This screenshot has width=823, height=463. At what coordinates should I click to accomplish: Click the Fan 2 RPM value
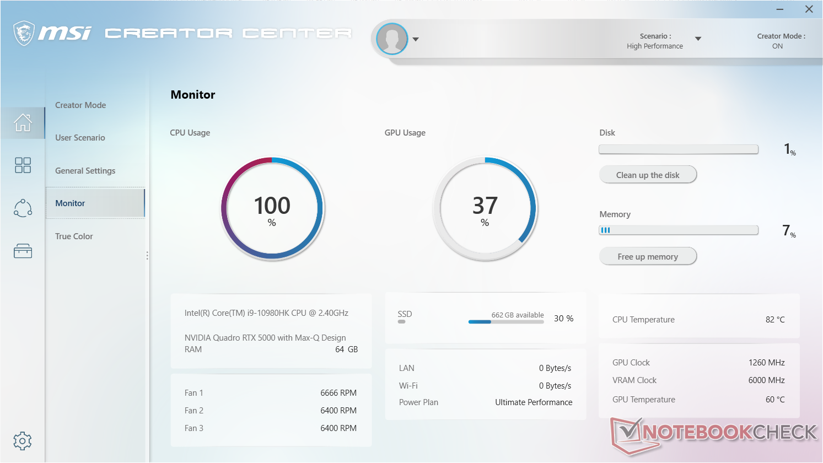[x=338, y=411]
